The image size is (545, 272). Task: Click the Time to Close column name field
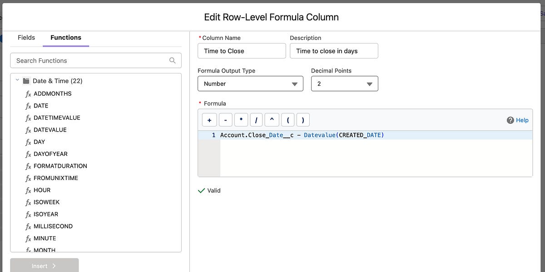pos(242,51)
